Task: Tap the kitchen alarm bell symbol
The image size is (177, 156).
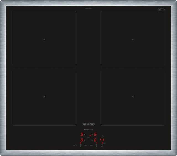Action: (x=103, y=136)
